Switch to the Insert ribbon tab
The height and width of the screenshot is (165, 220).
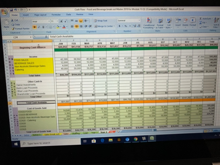[x=26, y=15]
